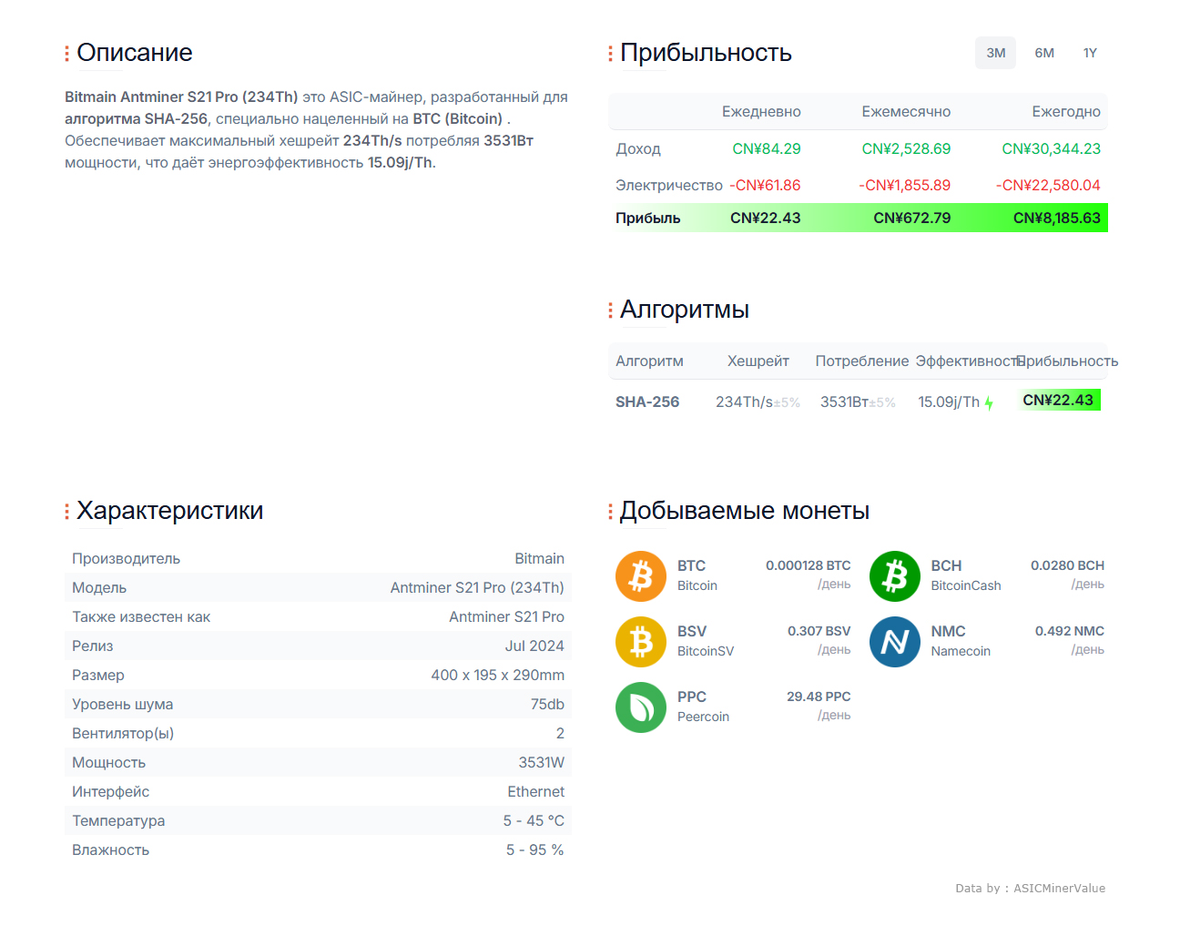
Task: Click power value 3531W
Action: pyautogui.click(x=541, y=762)
